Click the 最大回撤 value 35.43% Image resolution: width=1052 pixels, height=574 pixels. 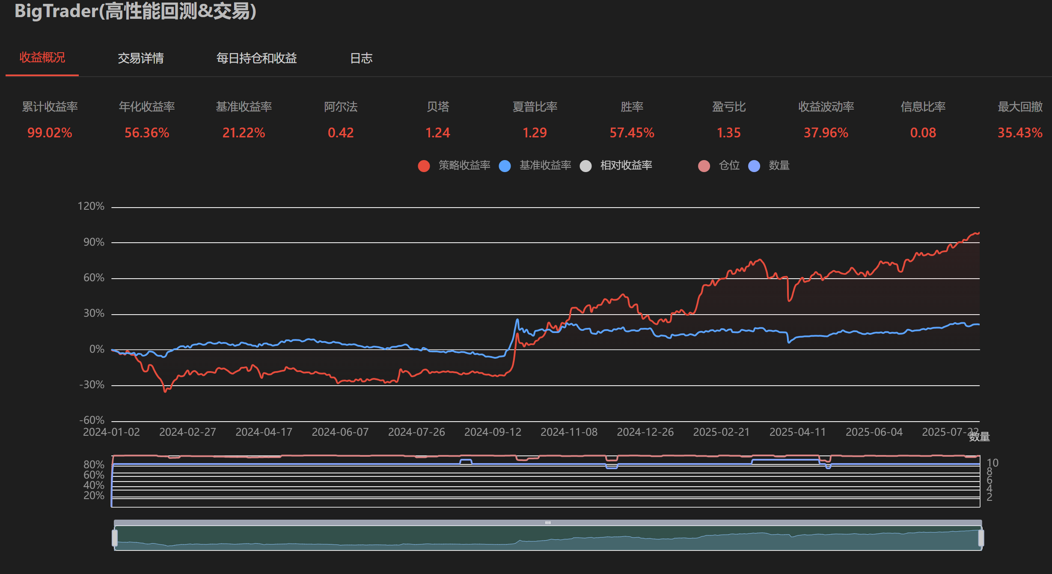(1019, 133)
